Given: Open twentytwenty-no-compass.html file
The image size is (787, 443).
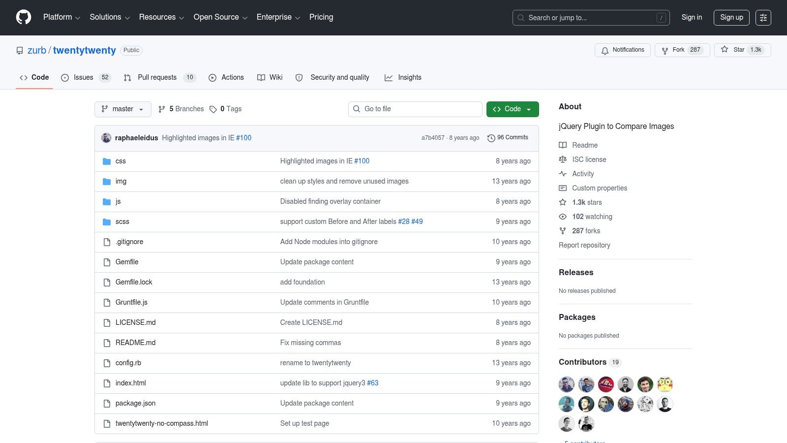Looking at the screenshot, I should 162,423.
